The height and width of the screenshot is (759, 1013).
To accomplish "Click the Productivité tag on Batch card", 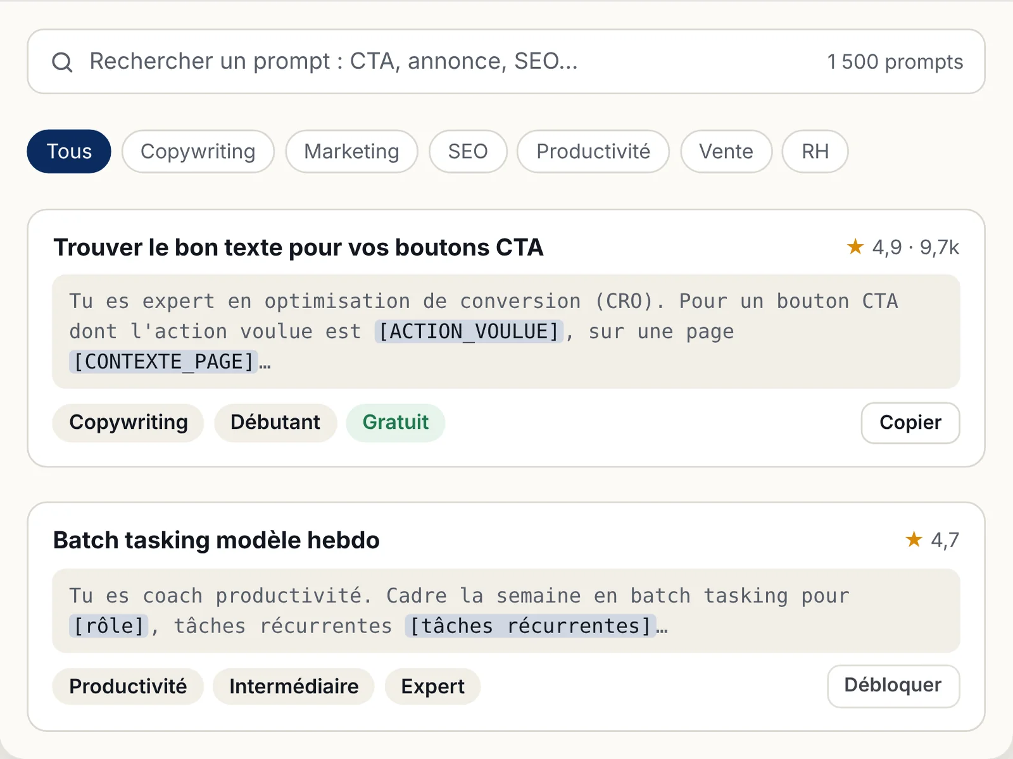I will click(128, 686).
